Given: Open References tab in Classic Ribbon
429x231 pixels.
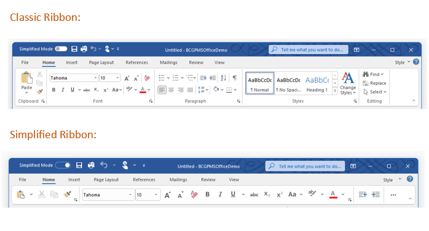Looking at the screenshot, I should click(137, 63).
